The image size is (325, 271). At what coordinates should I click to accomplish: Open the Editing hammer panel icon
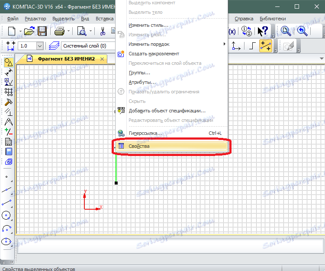(9, 102)
